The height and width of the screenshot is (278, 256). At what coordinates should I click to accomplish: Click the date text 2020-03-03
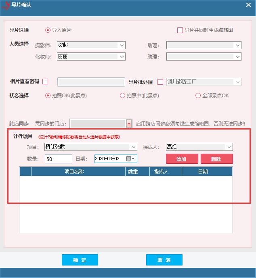coord(107,159)
